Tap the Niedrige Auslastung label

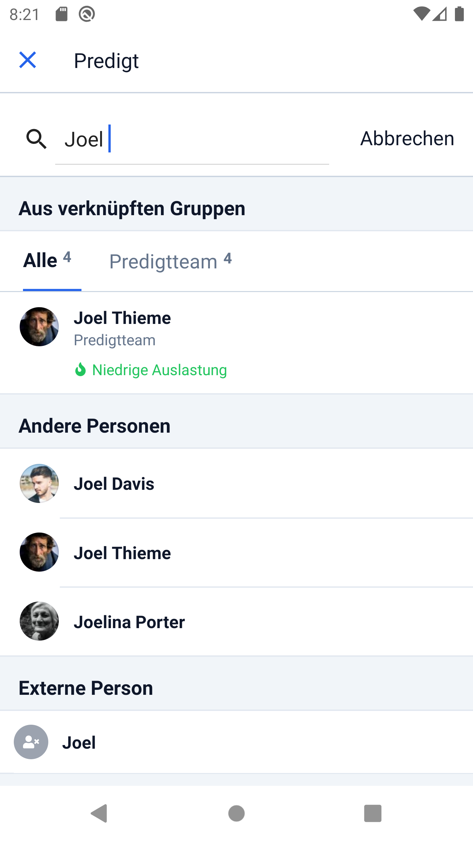pos(160,370)
